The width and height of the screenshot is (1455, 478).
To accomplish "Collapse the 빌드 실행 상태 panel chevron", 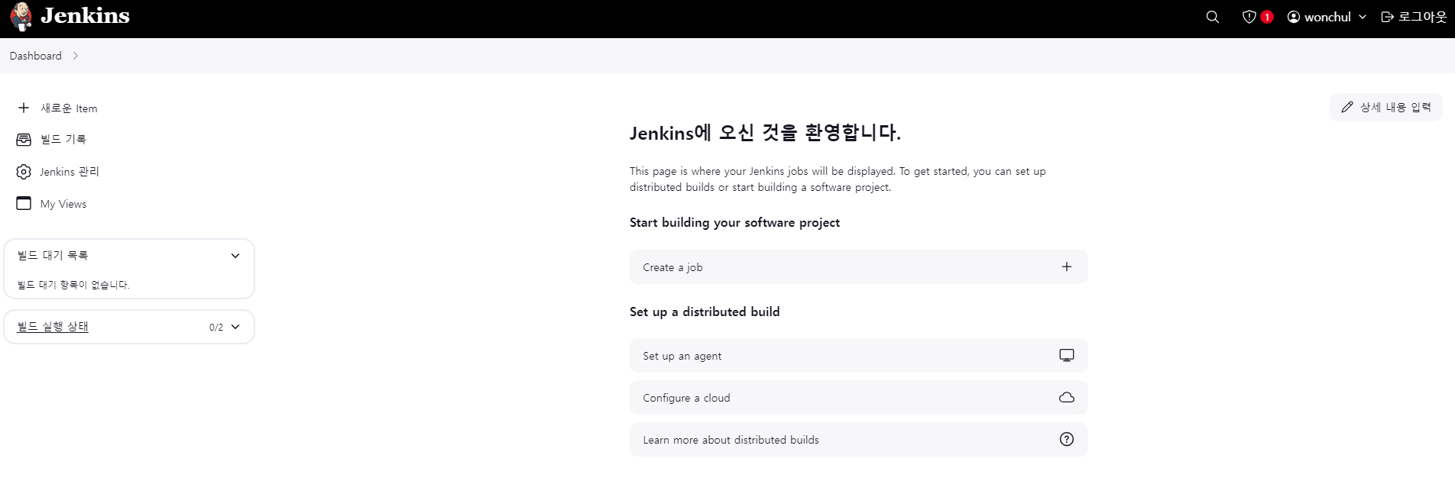I will (235, 327).
